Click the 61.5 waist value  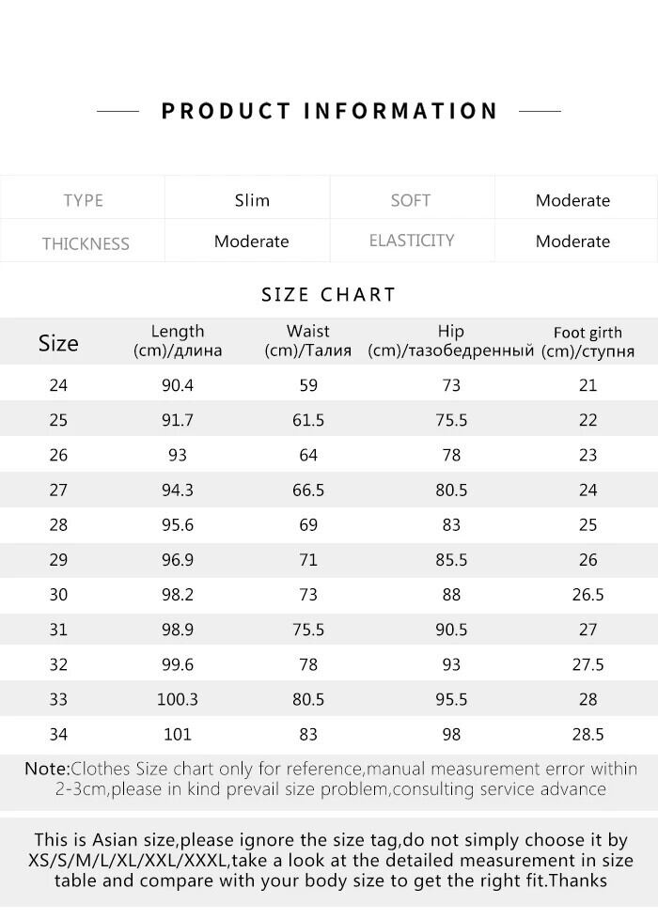pyautogui.click(x=308, y=420)
